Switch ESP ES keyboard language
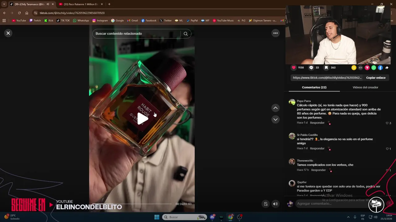The height and width of the screenshot is (222, 396). pos(363,217)
